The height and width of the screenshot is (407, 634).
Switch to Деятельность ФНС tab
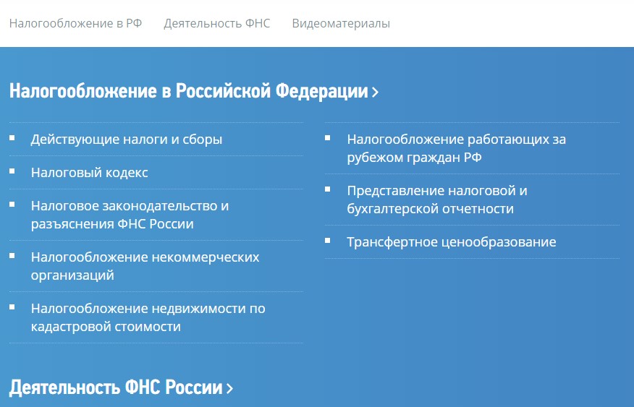pyautogui.click(x=216, y=23)
